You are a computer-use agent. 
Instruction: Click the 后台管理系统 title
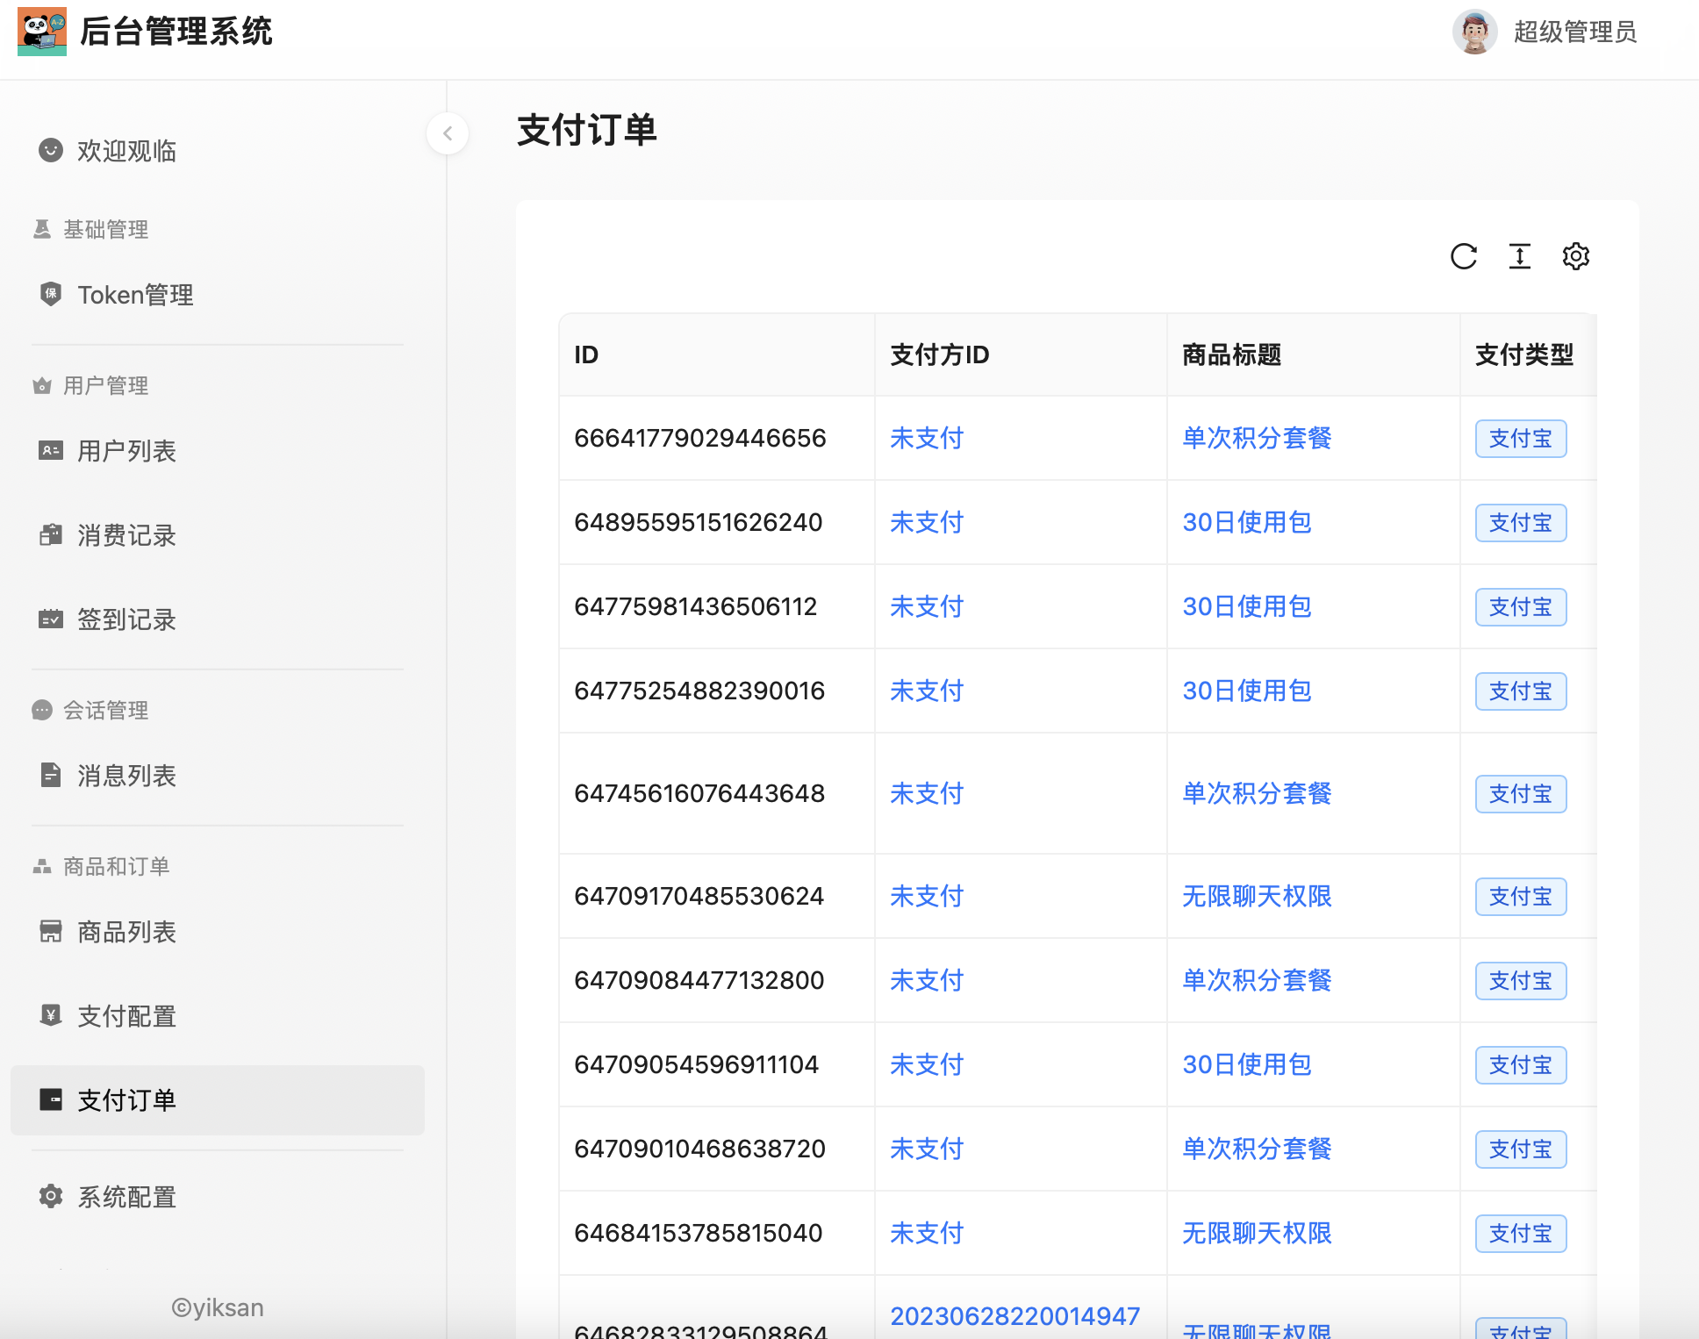pyautogui.click(x=176, y=32)
